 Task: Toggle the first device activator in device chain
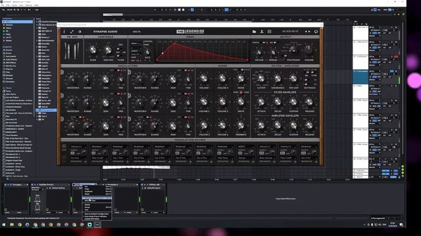5,185
